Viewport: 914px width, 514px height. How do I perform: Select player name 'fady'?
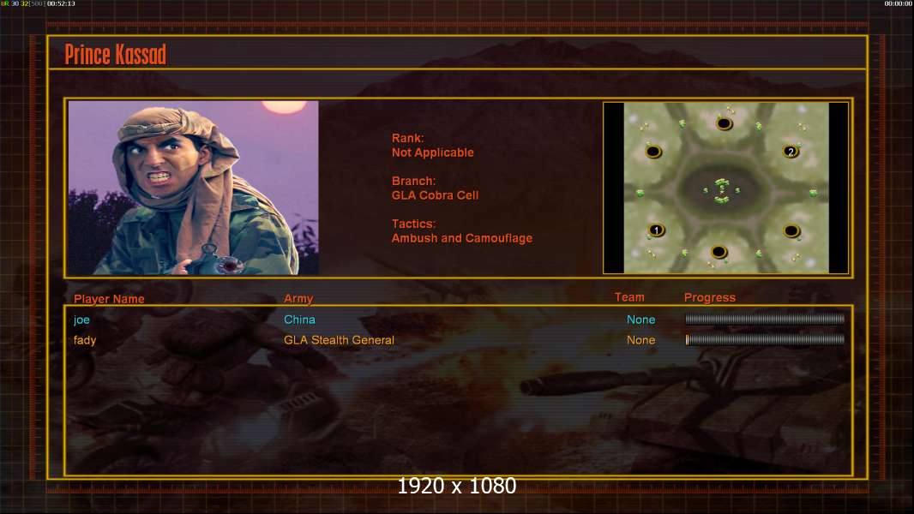pyautogui.click(x=85, y=340)
